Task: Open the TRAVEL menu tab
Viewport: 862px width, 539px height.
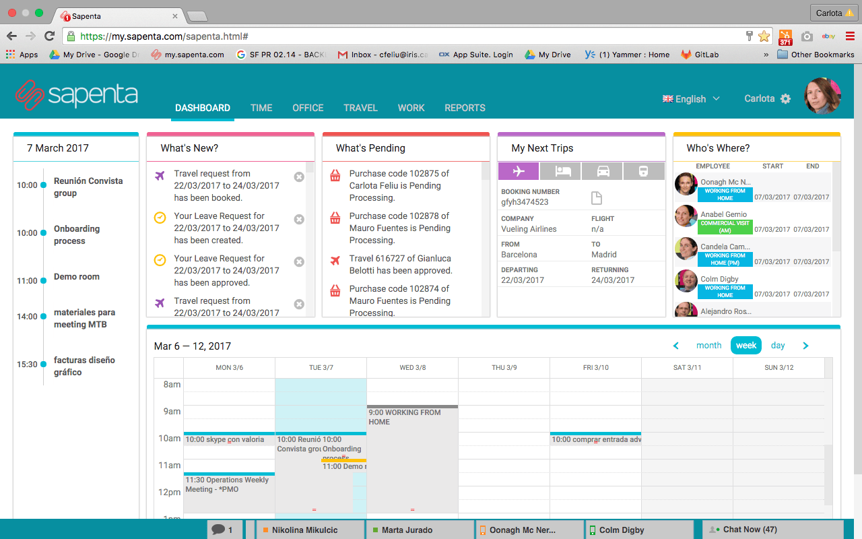Action: coord(360,108)
